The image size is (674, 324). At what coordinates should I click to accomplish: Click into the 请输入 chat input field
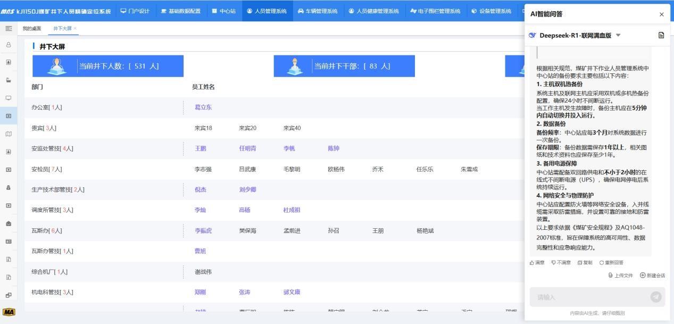[x=588, y=297]
